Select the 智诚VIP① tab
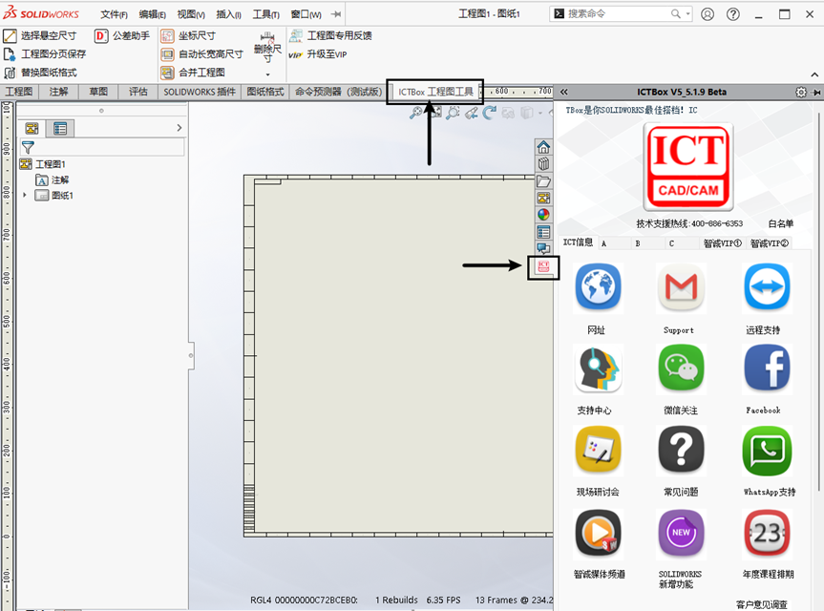The width and height of the screenshot is (824, 611). 722,242
